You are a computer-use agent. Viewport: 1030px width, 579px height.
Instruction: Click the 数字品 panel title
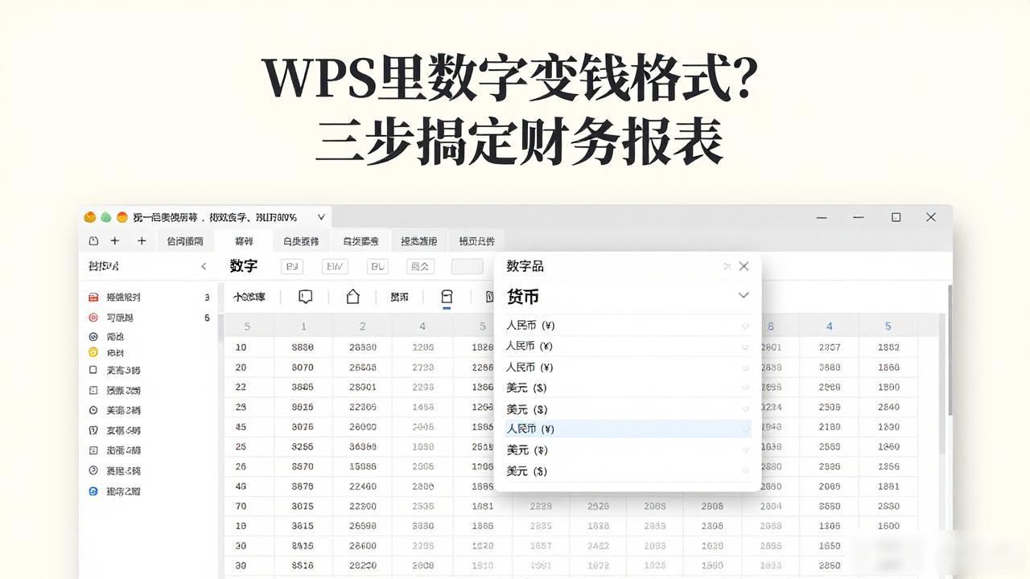click(525, 266)
